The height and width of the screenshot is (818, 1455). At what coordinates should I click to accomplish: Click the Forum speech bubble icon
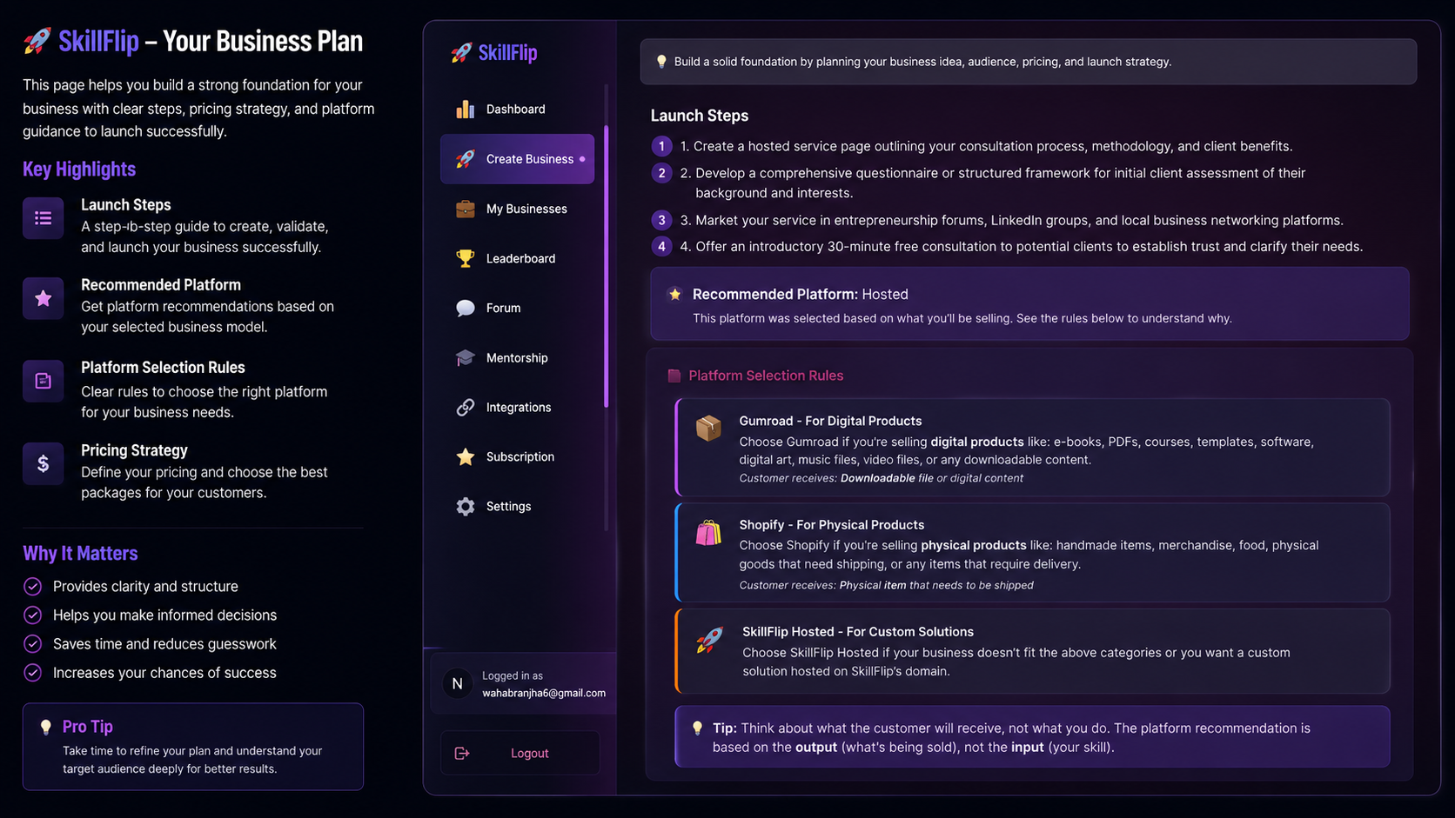(x=466, y=308)
